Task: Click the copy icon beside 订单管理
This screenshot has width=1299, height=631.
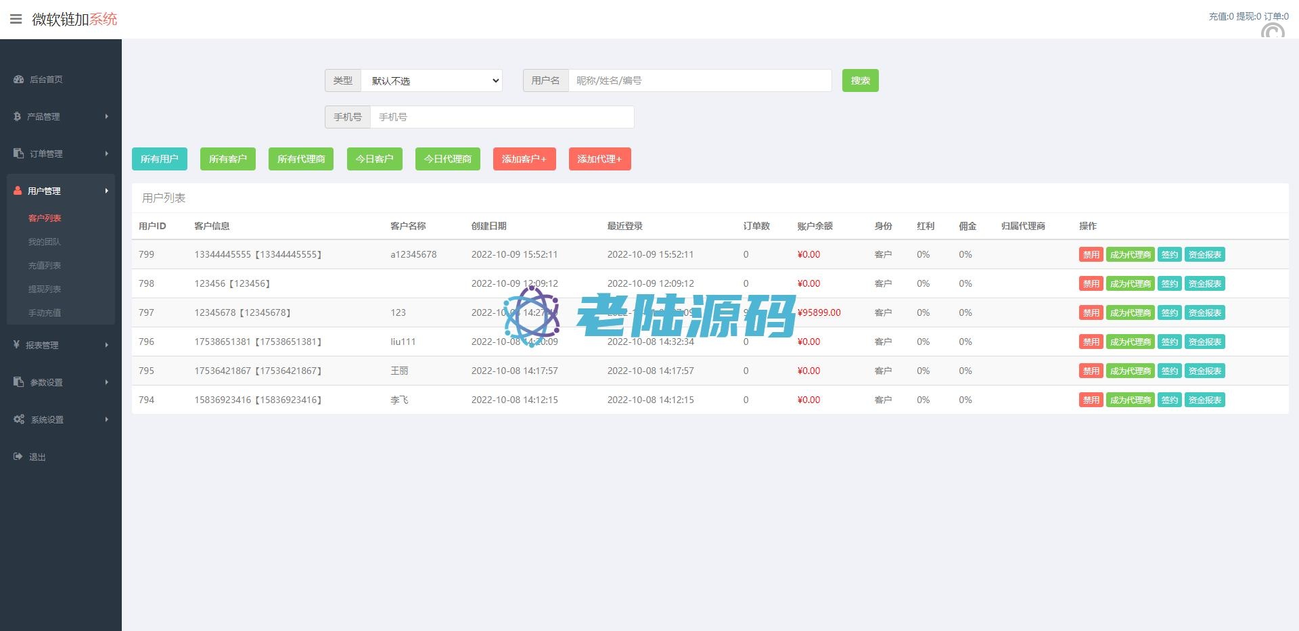Action: click(x=18, y=154)
